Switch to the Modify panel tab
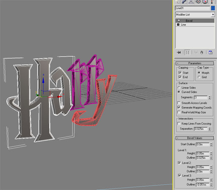Viewport: 217px width, 190px height. click(184, 2)
